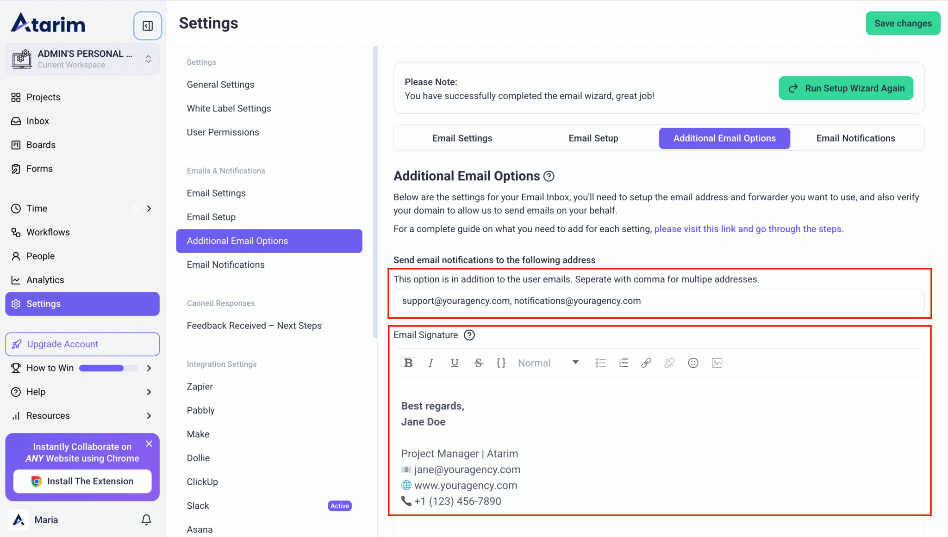The height and width of the screenshot is (537, 948).
Task: Collapse the left sidebar panel
Action: (148, 26)
